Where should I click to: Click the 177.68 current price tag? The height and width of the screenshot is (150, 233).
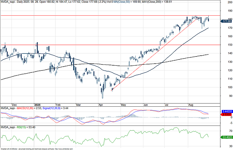pyautogui.click(x=227, y=21)
